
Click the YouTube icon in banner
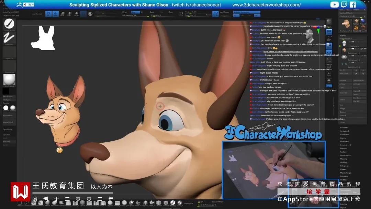(334, 4)
